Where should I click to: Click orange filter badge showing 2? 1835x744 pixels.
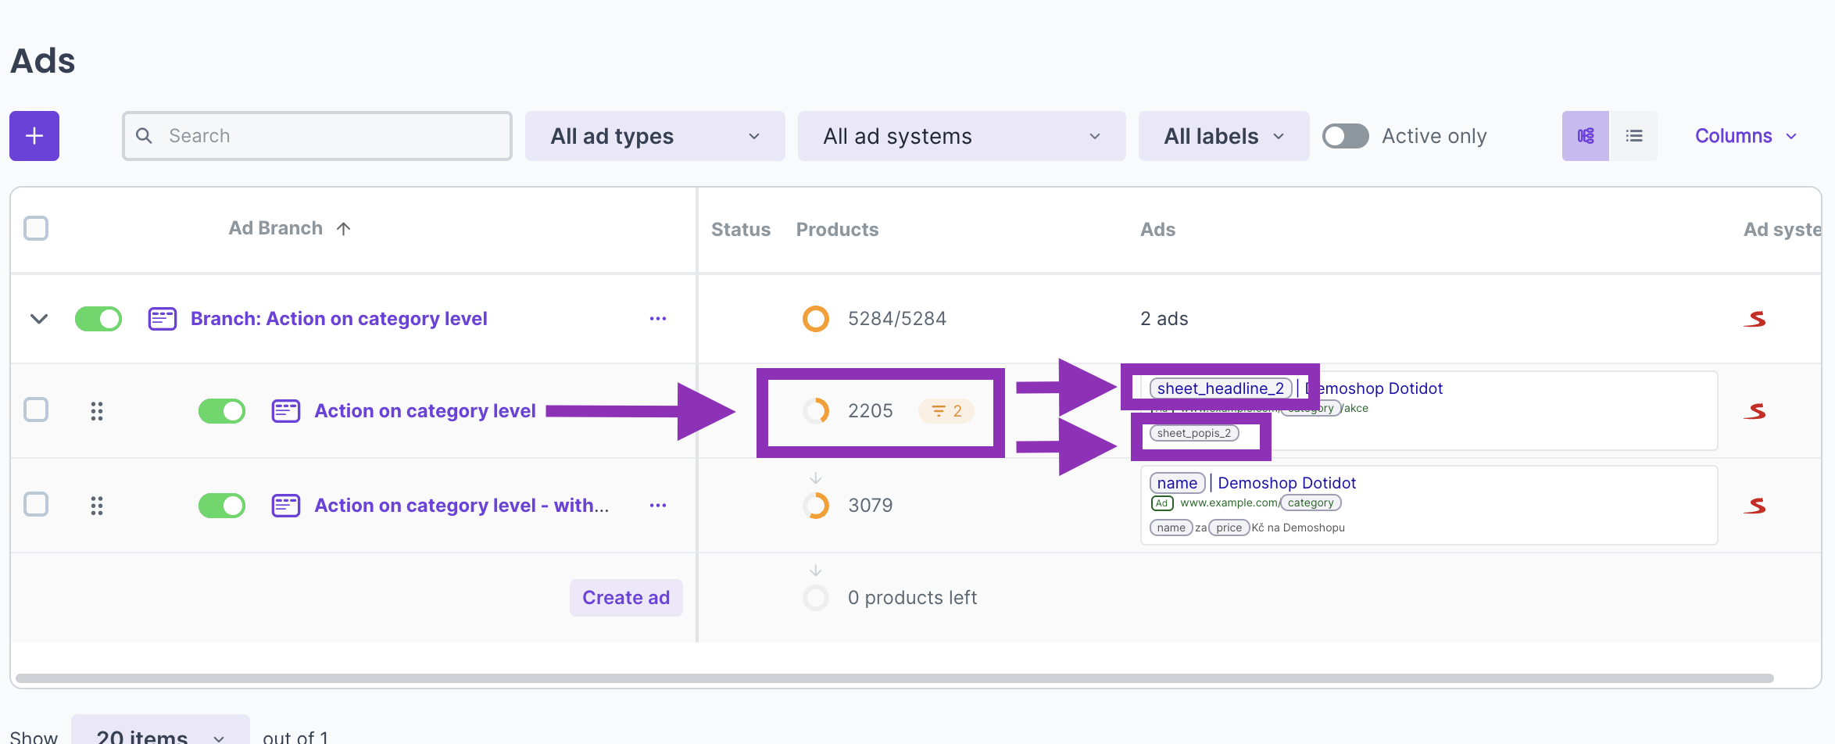[x=946, y=411]
